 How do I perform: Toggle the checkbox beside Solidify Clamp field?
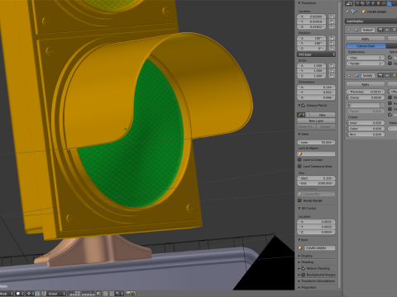click(x=390, y=97)
